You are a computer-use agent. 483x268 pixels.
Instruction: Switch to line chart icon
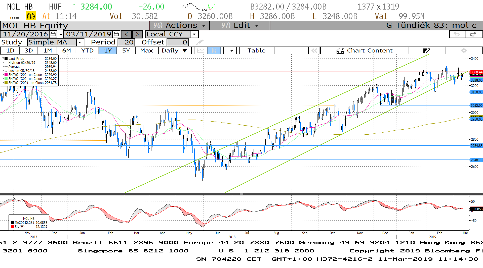tap(200, 50)
